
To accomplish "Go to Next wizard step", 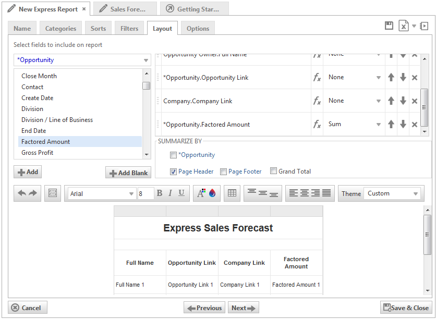I will (244, 308).
